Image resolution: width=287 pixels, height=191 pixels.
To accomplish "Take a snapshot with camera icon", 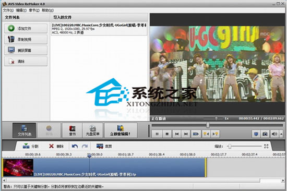I will point(265,134).
